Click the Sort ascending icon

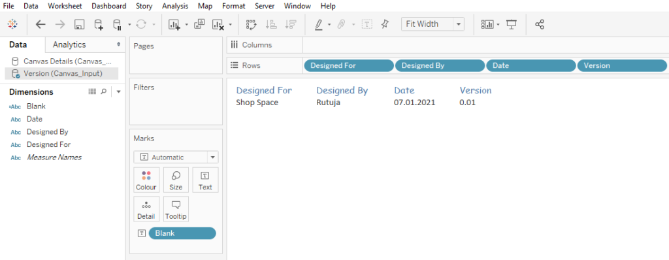[x=271, y=24]
